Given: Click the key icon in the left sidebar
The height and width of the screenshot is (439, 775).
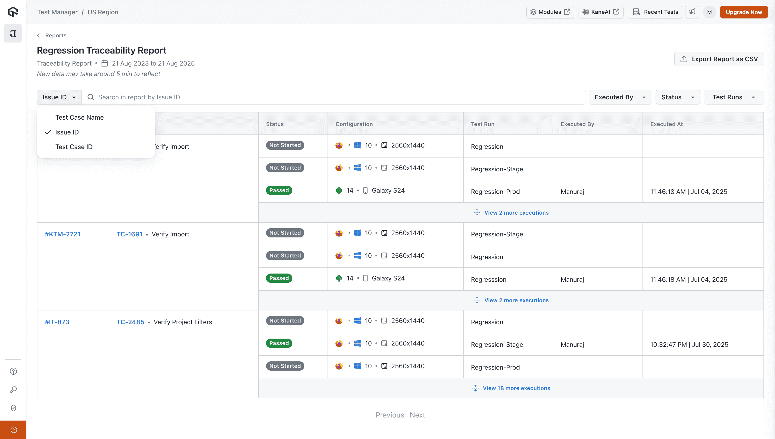Looking at the screenshot, I should pos(13,389).
